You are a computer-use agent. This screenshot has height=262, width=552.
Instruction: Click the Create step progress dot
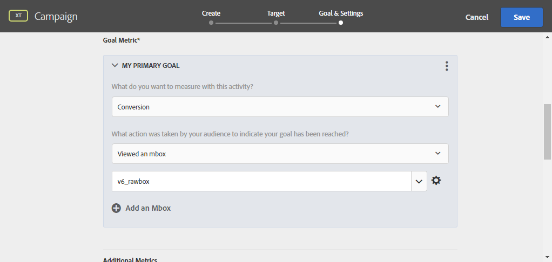211,23
